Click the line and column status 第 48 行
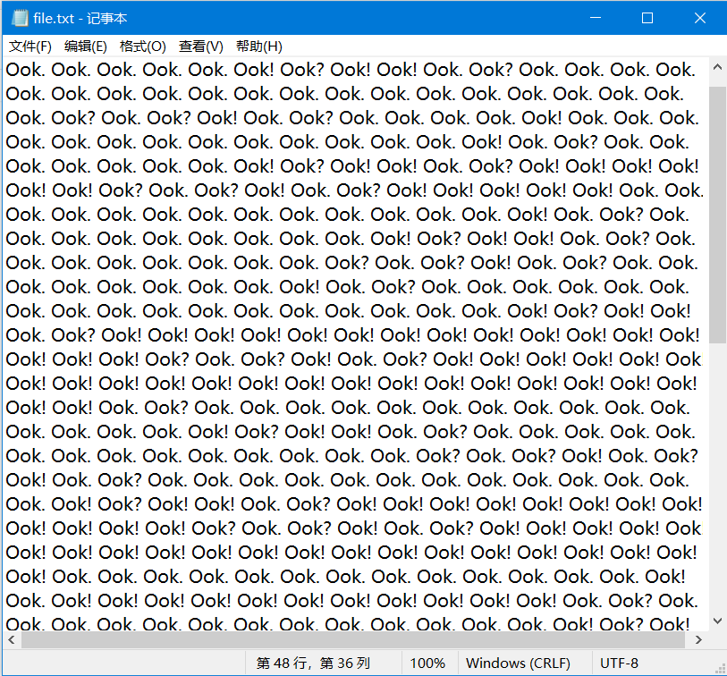 pyautogui.click(x=314, y=663)
